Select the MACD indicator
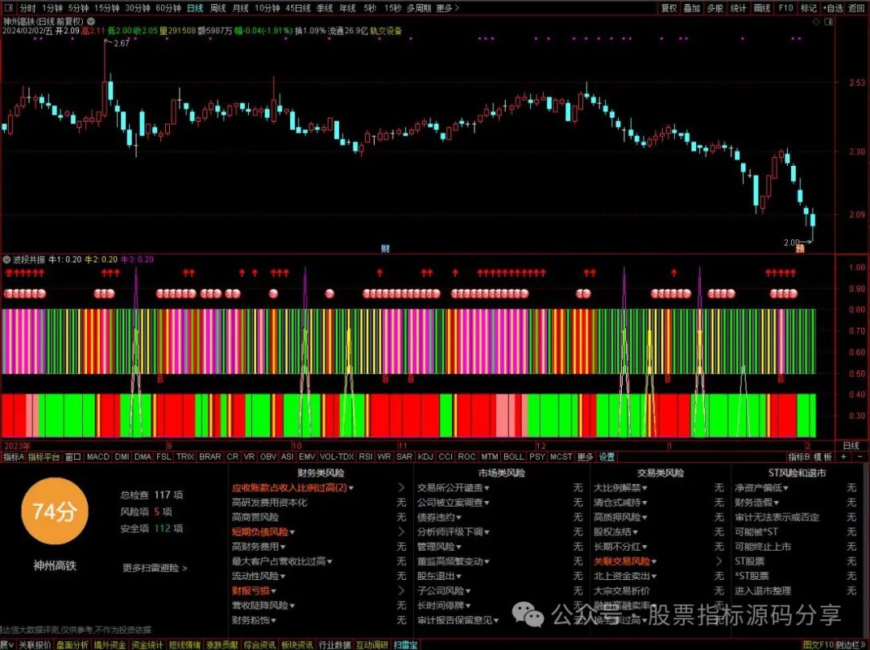This screenshot has width=870, height=650. [98, 457]
